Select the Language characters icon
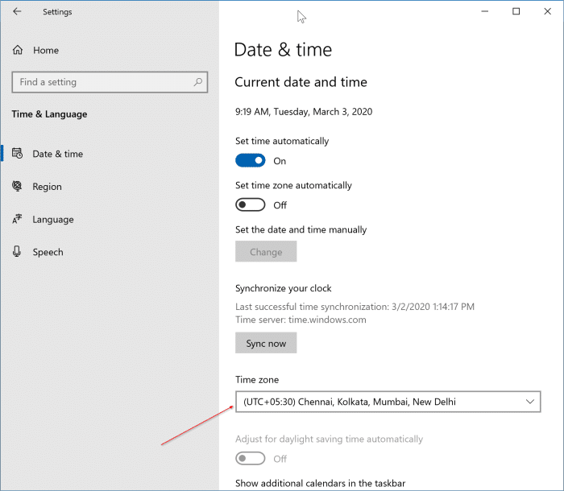This screenshot has height=491, width=564. [x=17, y=219]
